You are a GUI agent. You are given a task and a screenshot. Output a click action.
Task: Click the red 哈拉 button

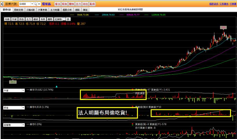[85, 4]
